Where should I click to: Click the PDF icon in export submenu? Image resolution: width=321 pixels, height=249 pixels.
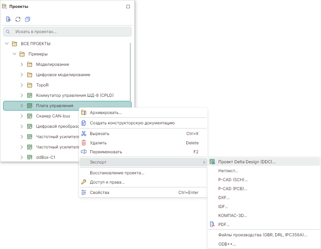pos(212,225)
